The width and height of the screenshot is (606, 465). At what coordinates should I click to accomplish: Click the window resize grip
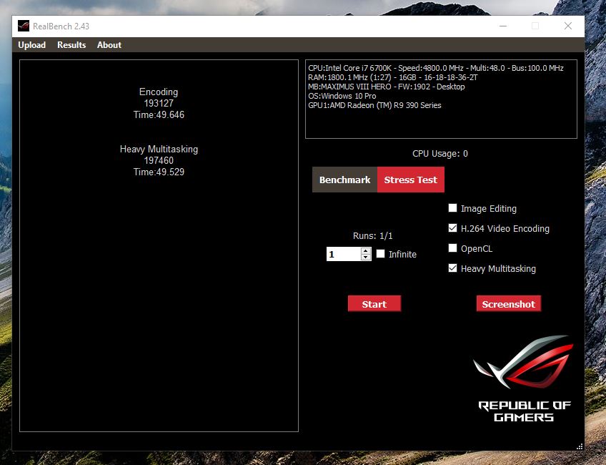(x=580, y=446)
